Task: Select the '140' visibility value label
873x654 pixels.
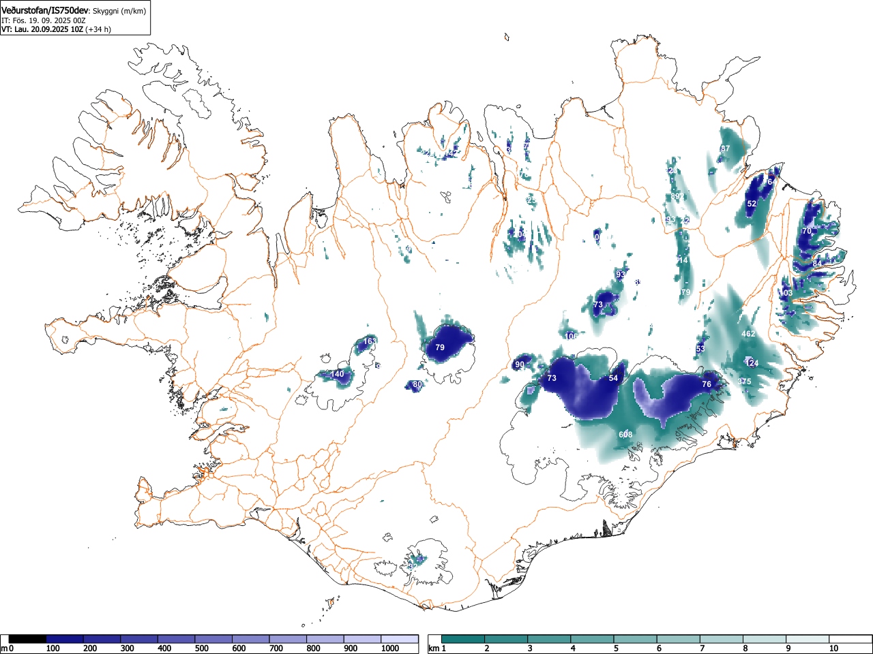Action: click(338, 374)
